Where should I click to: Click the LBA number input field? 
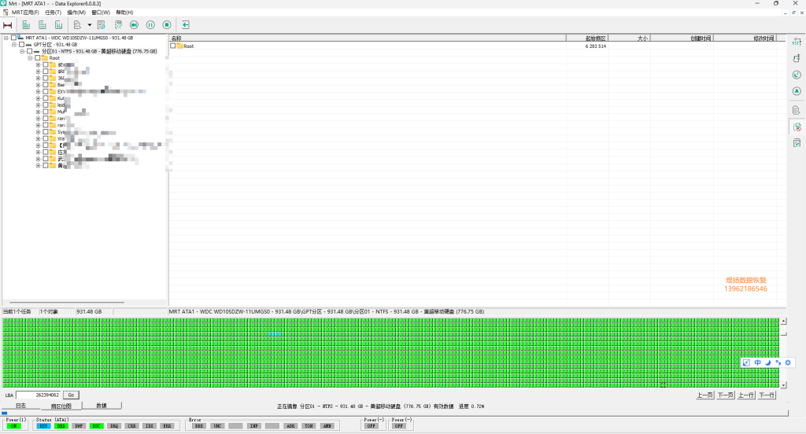39,395
